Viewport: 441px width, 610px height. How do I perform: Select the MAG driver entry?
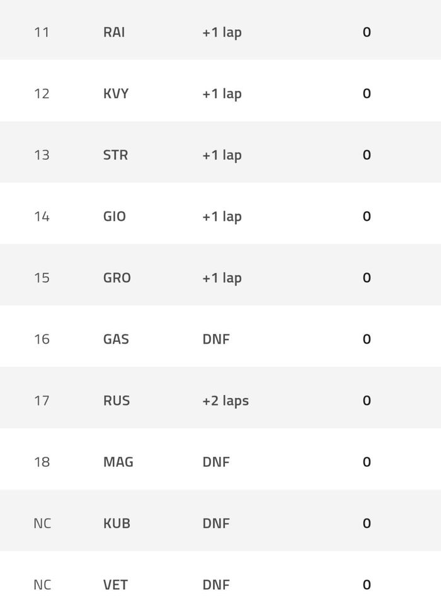tap(118, 462)
